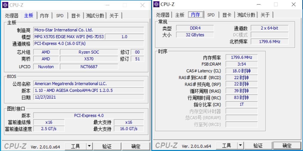303x151 pixels.
Task: Switch to the 显卡 tab in right window
Action: click(226, 15)
